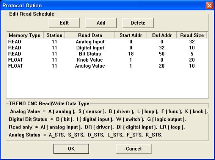Cancel the Protocol Option dialog

coord(134,149)
